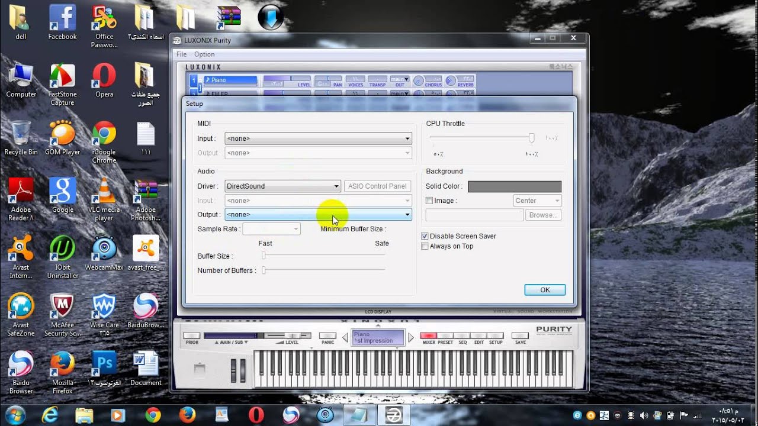Toggle the SEQ button on Purity
The height and width of the screenshot is (426, 758).
pyautogui.click(x=462, y=336)
